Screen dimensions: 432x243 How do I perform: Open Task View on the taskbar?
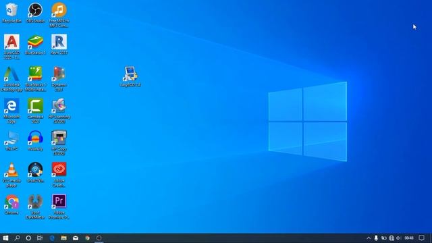pyautogui.click(x=40, y=238)
